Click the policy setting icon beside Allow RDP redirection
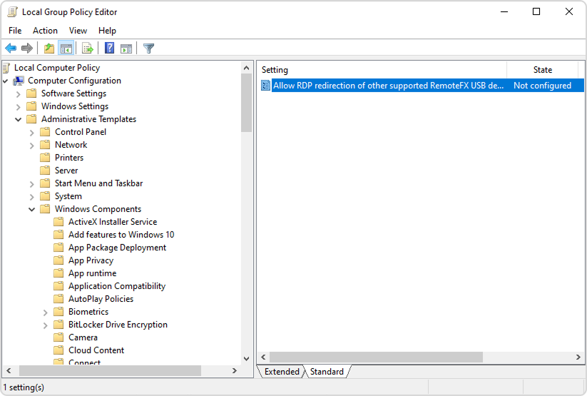Image resolution: width=587 pixels, height=396 pixels. (265, 86)
